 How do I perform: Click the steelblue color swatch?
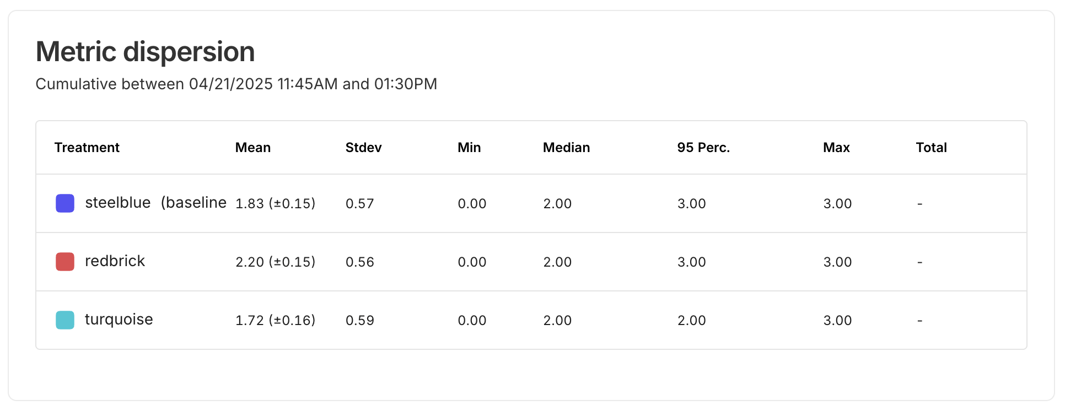click(65, 203)
